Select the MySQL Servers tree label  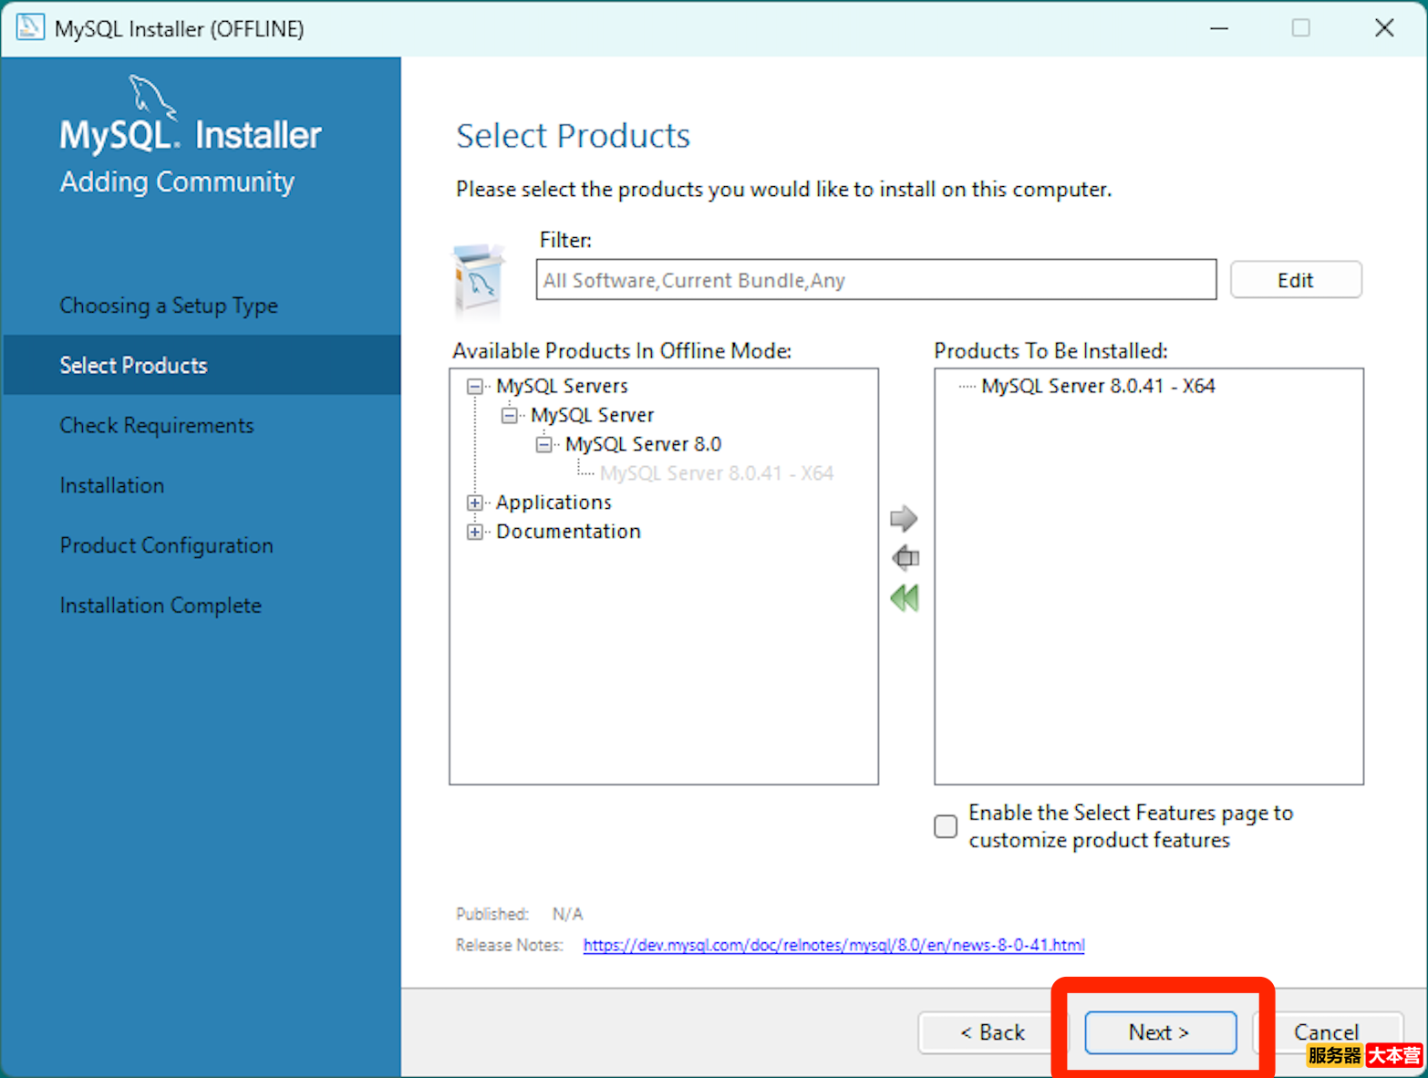(x=562, y=386)
